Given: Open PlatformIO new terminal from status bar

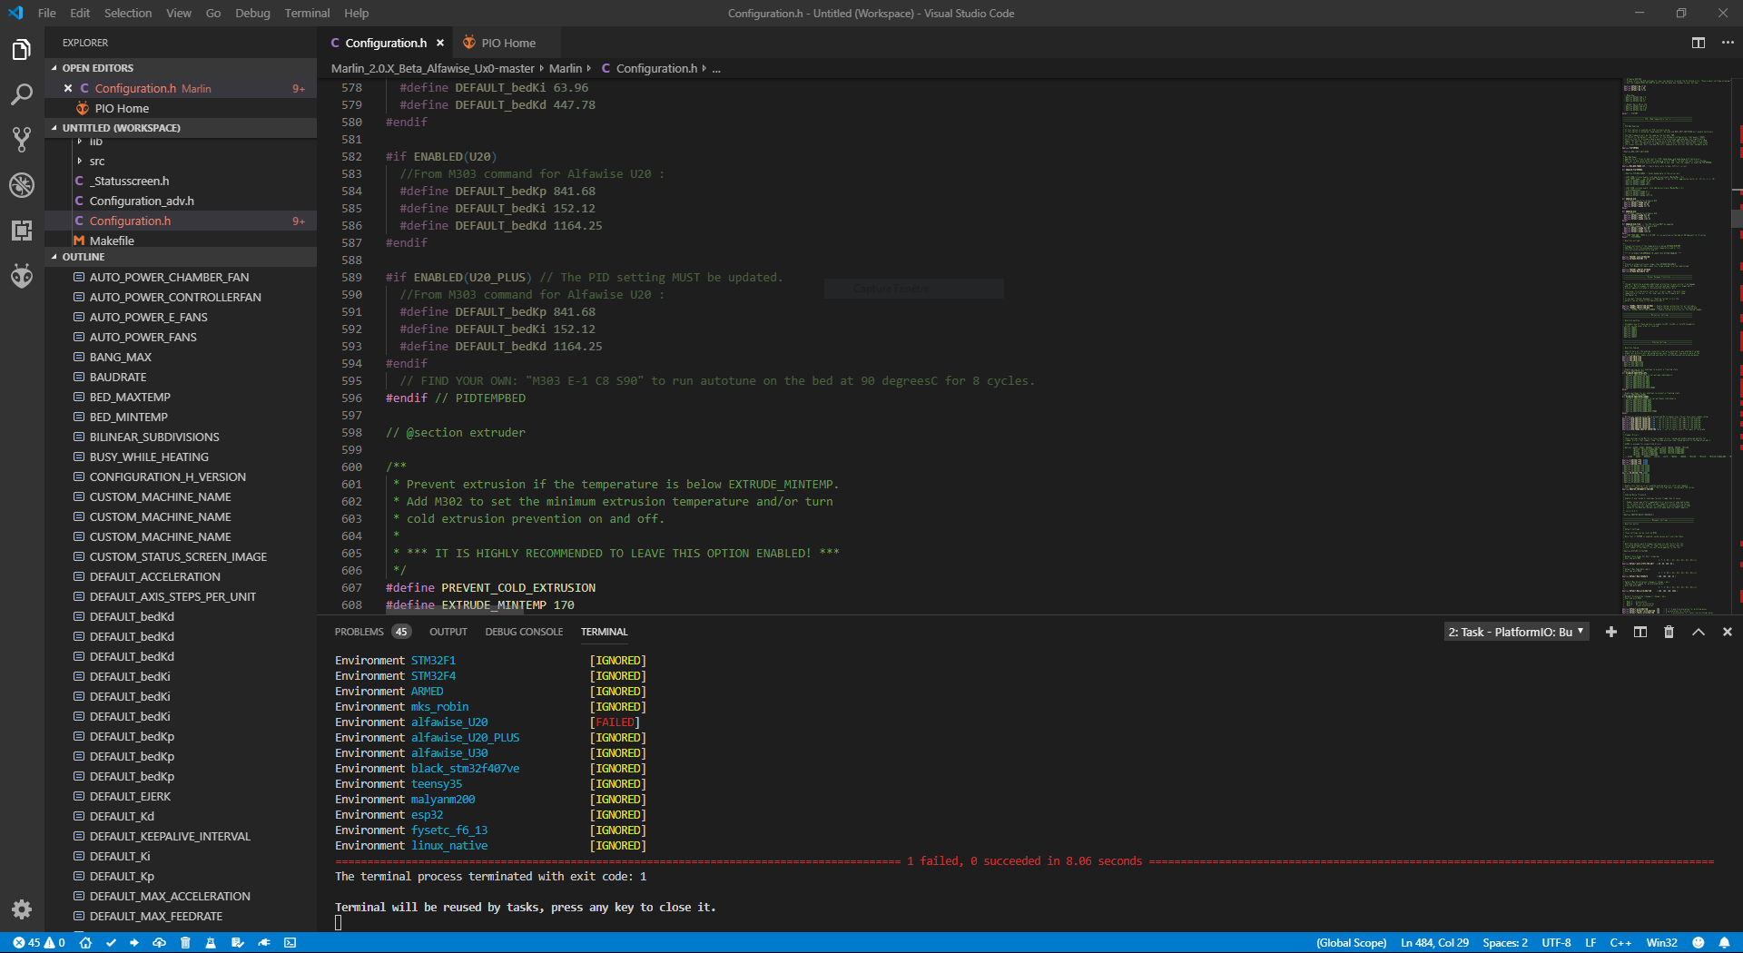Looking at the screenshot, I should point(290,943).
